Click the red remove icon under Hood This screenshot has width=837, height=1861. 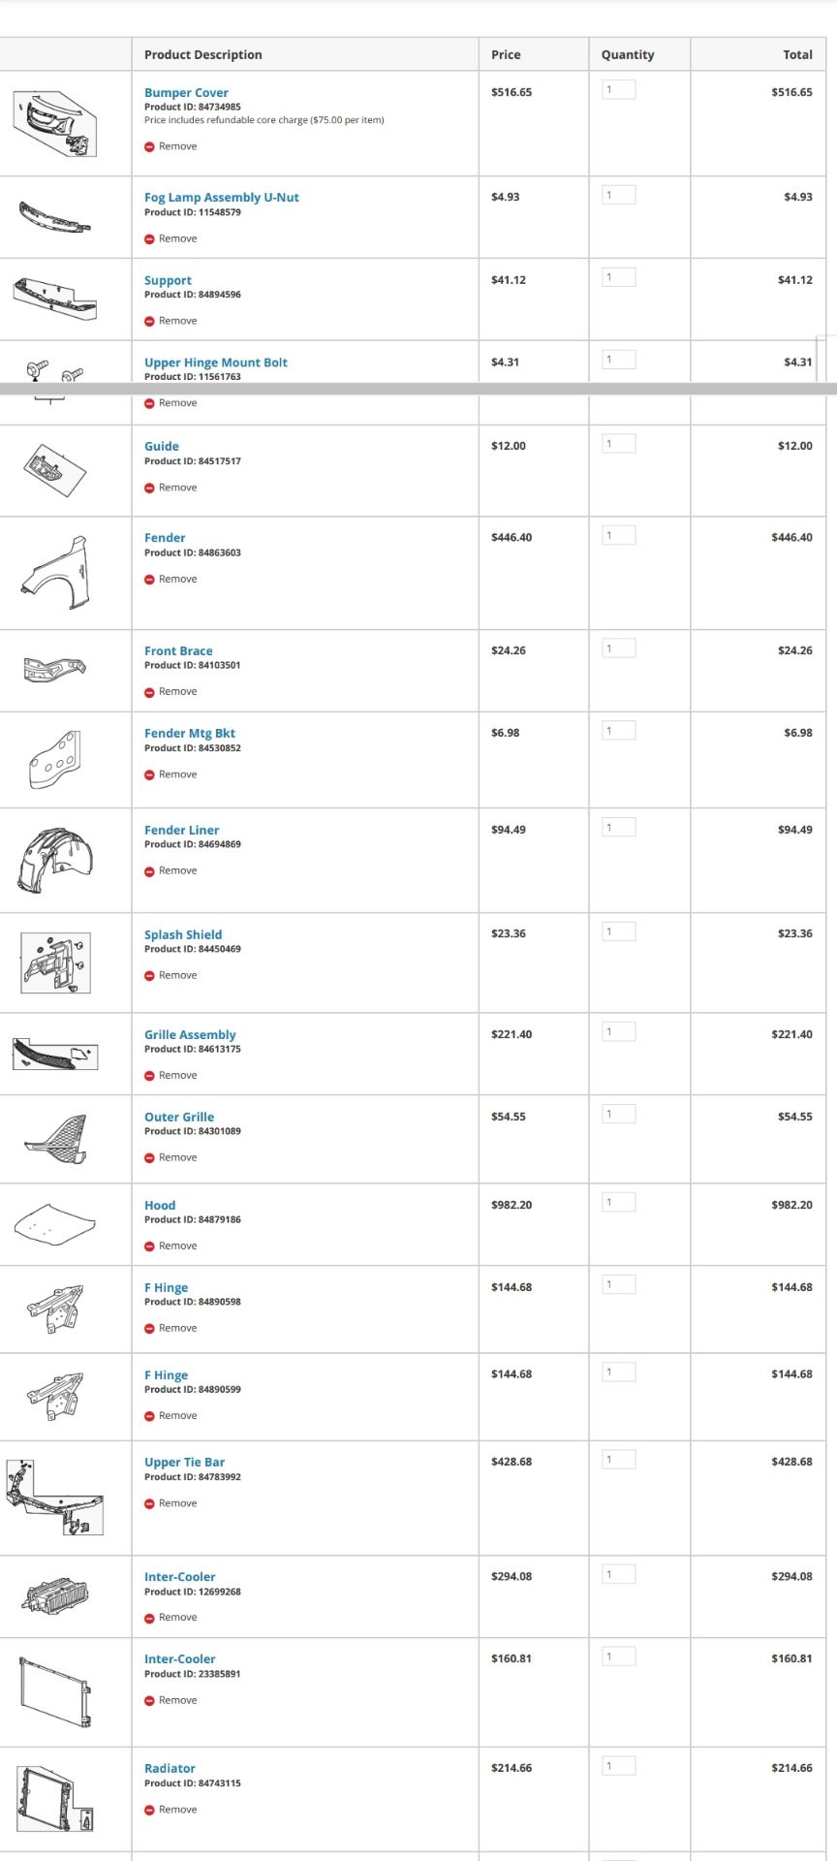[x=149, y=1246]
